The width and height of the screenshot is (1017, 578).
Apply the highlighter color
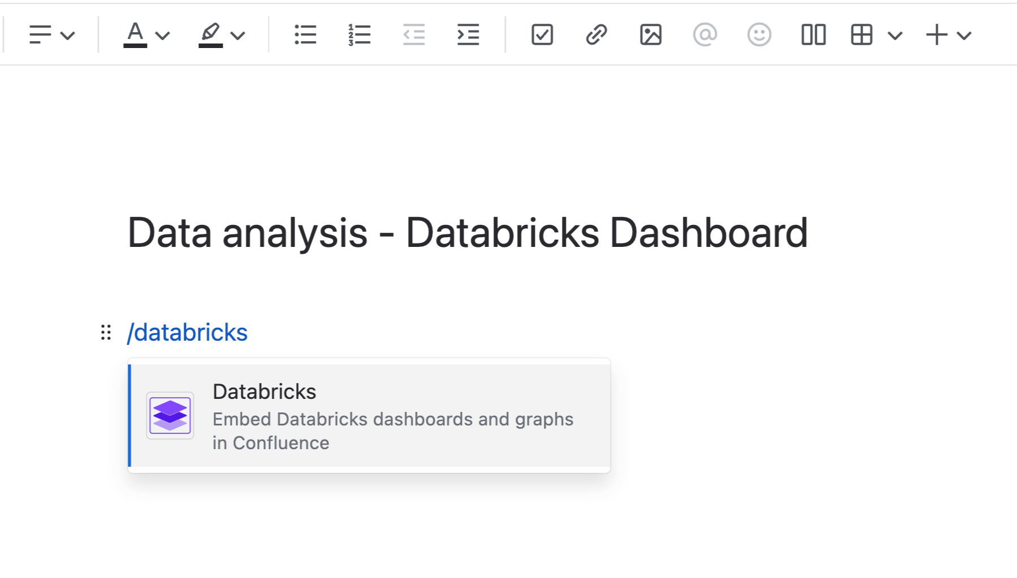point(210,35)
